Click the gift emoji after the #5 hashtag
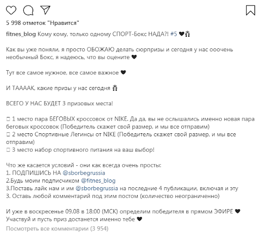 pos(187,34)
